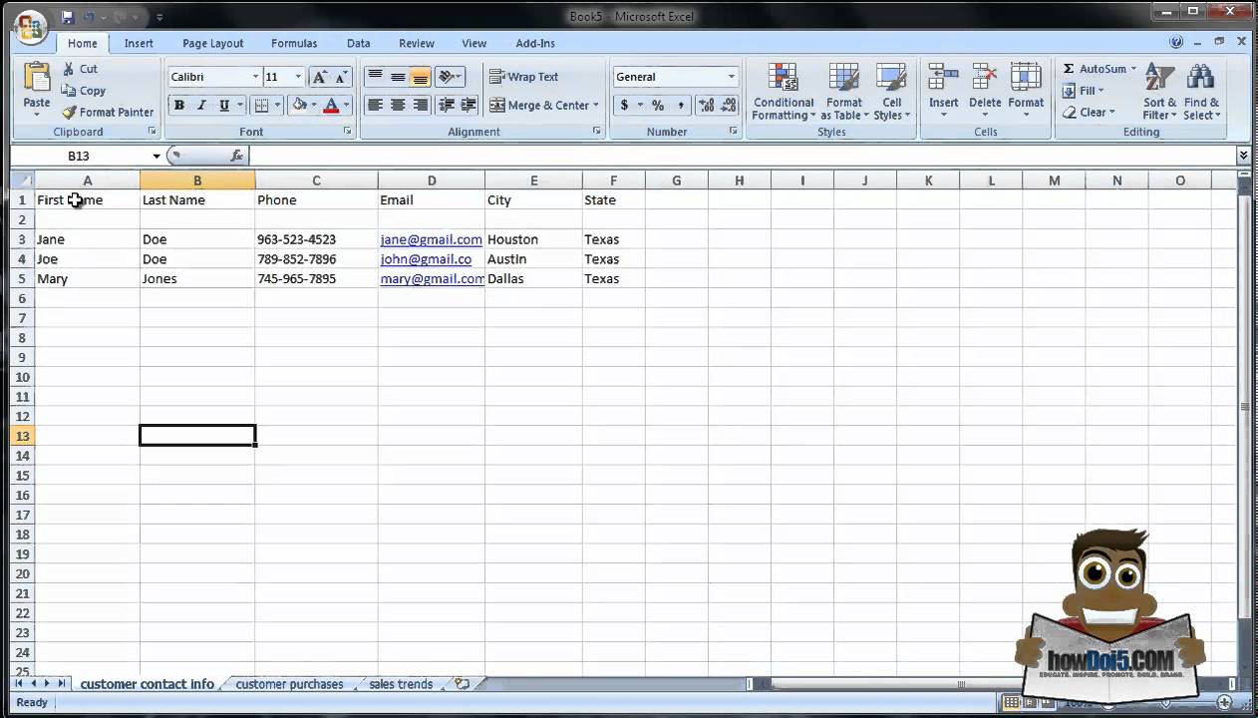Open Find & Select binoculars menu
1258x718 pixels.
tap(1201, 92)
